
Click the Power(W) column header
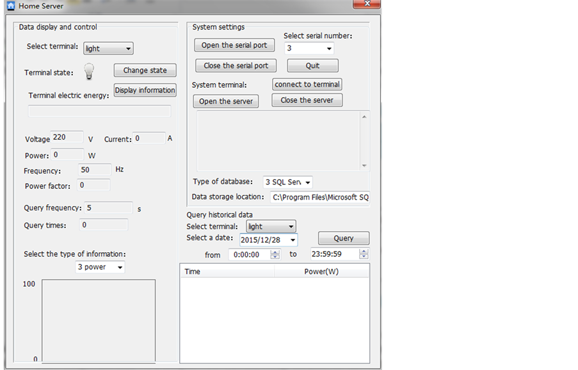[x=321, y=271]
